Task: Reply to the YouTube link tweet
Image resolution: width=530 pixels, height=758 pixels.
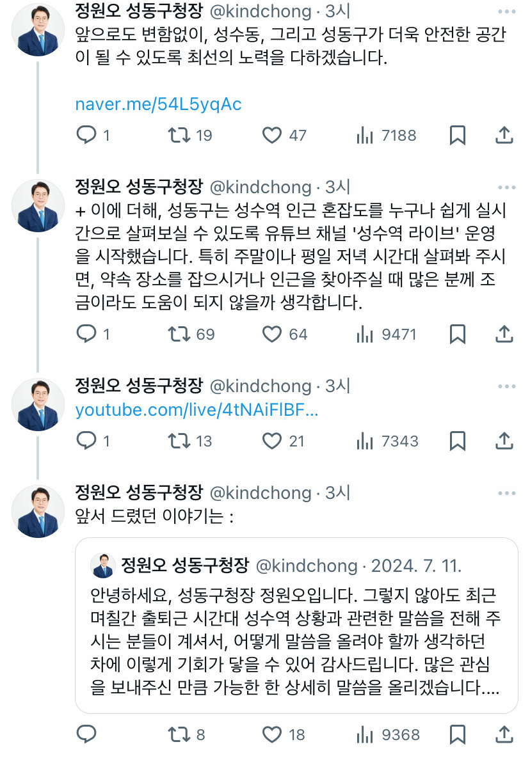Action: tap(86, 441)
